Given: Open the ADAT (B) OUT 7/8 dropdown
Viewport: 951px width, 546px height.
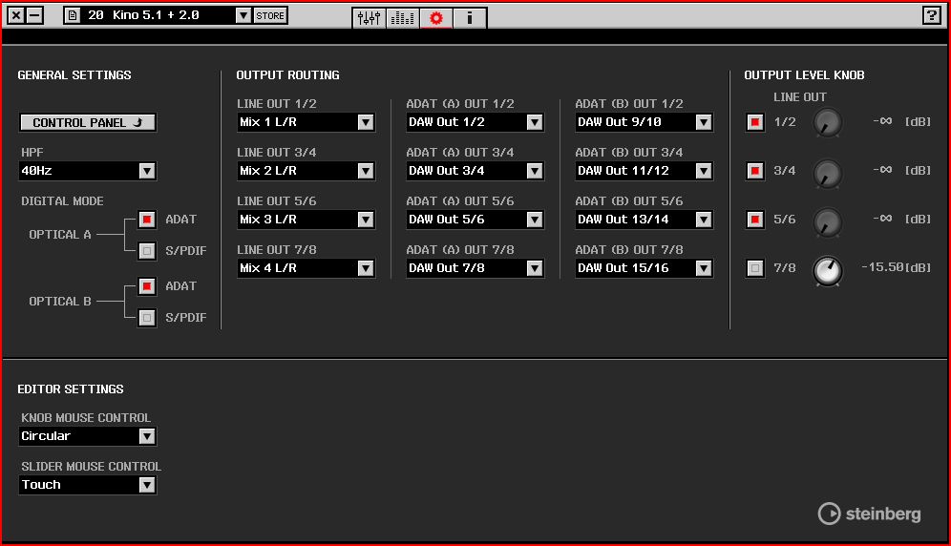Looking at the screenshot, I should pos(703,268).
